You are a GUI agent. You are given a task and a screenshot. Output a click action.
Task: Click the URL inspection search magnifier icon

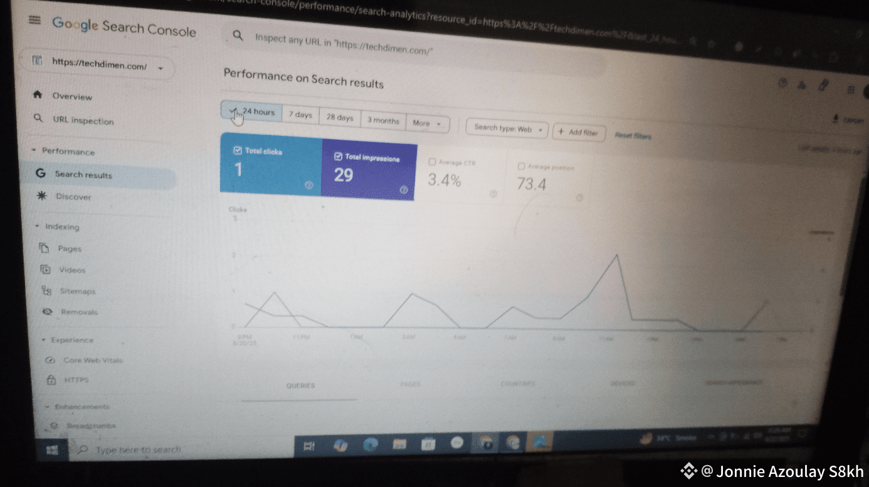[238, 35]
